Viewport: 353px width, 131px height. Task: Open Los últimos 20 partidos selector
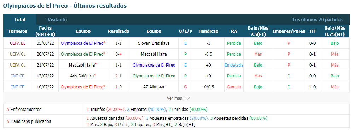point(318,19)
